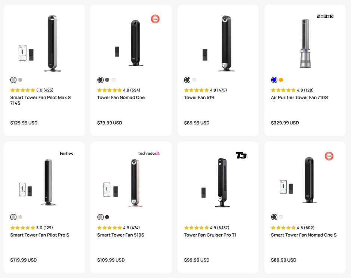
Task: Click red award badge on Smart Nomad One S
Action: (329, 156)
